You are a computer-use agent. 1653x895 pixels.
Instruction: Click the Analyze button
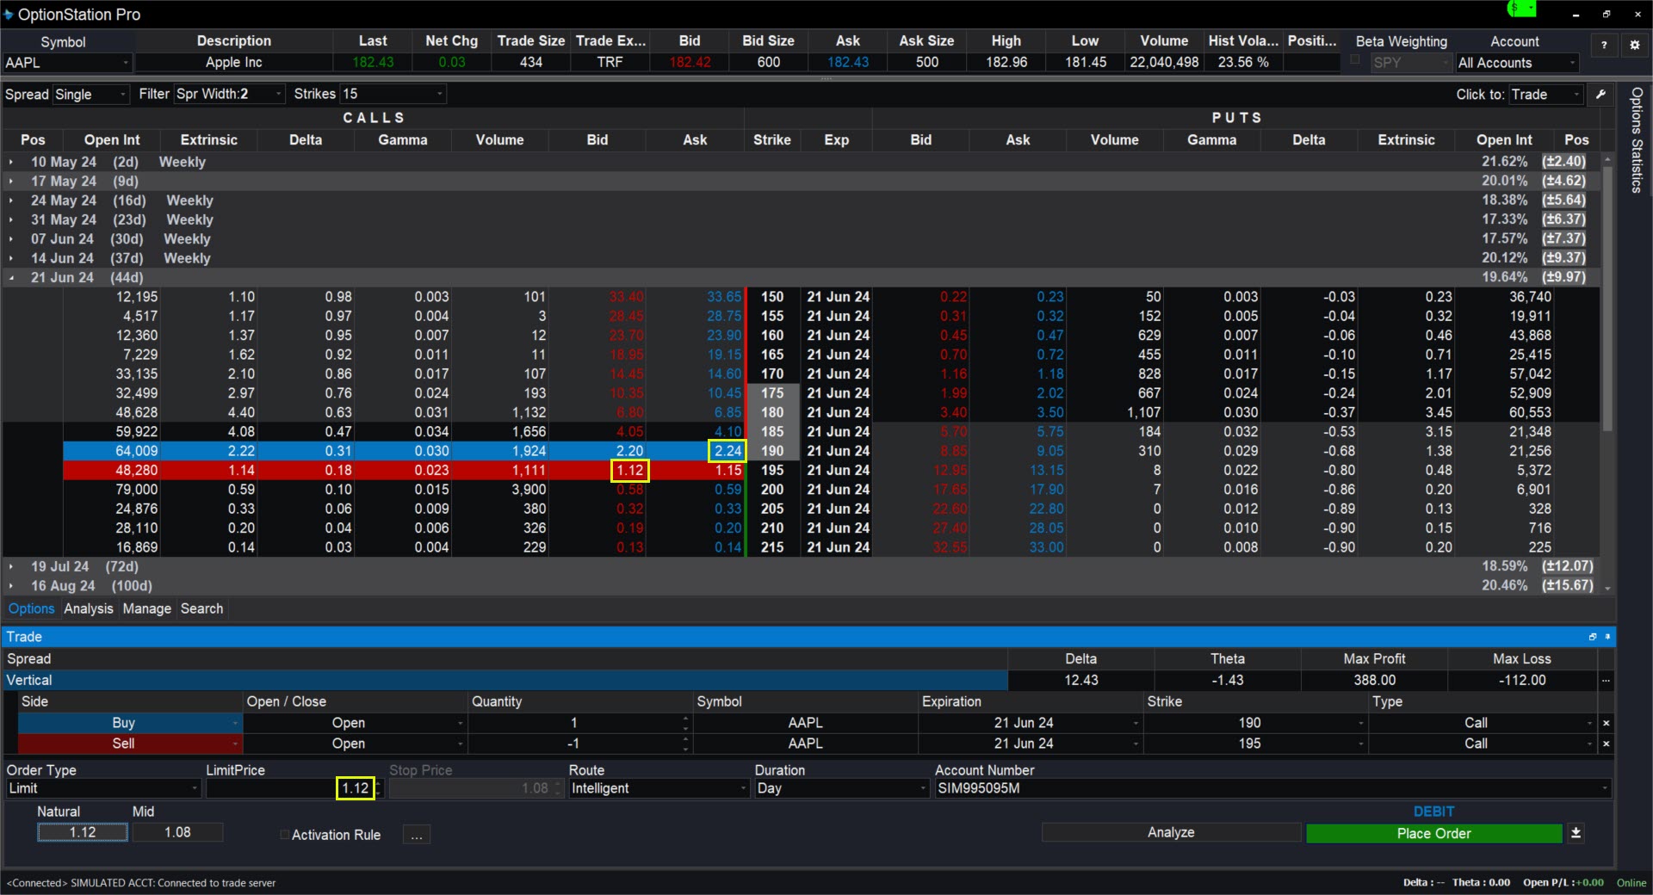(1170, 832)
